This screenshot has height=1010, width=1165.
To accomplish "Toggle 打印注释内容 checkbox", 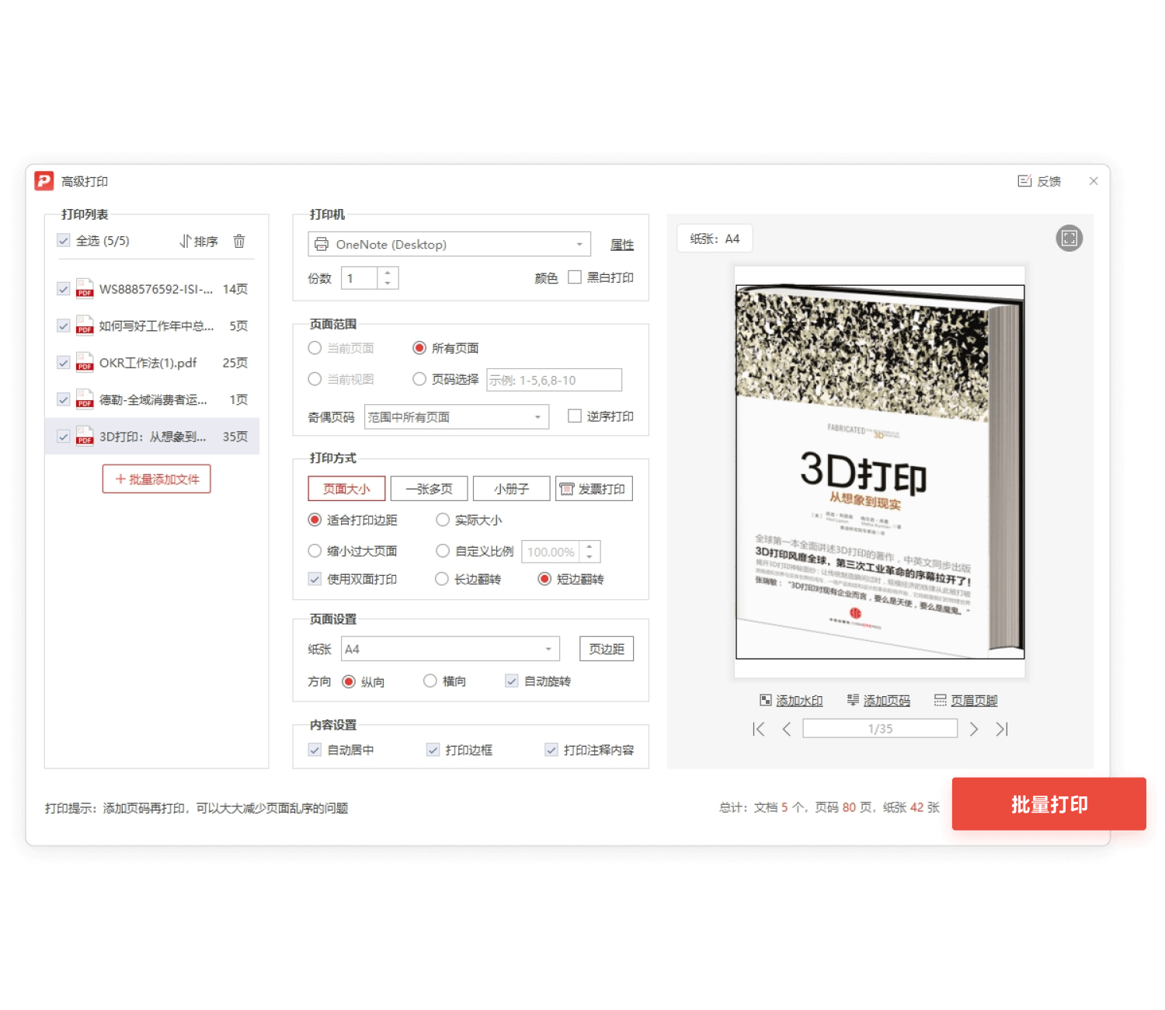I will (551, 750).
